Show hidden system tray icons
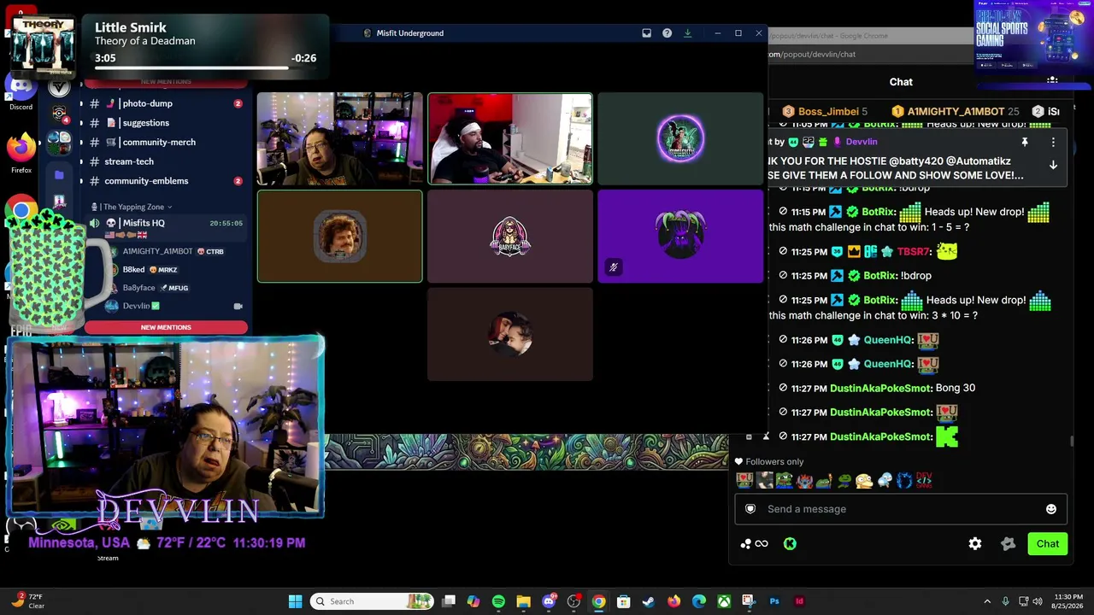The image size is (1094, 615). [x=987, y=601]
